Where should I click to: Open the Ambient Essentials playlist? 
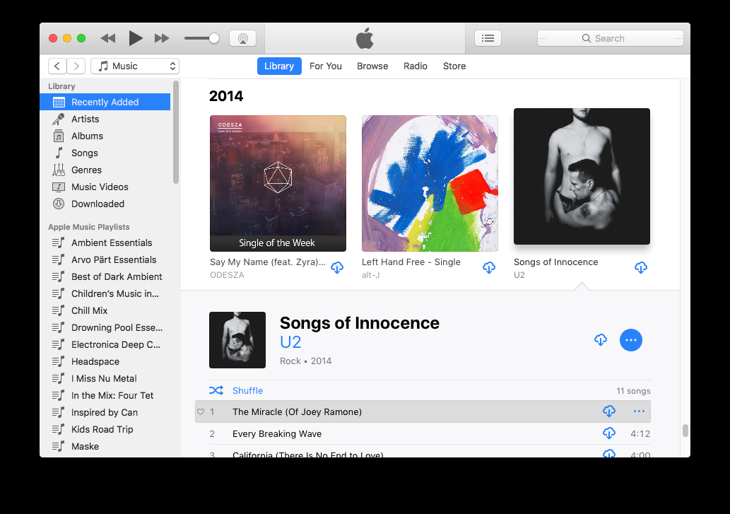pos(105,243)
